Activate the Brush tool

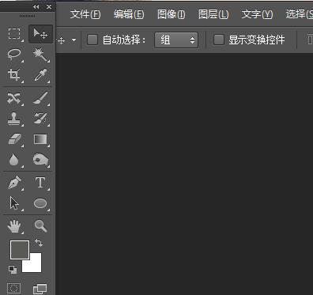pyautogui.click(x=40, y=98)
